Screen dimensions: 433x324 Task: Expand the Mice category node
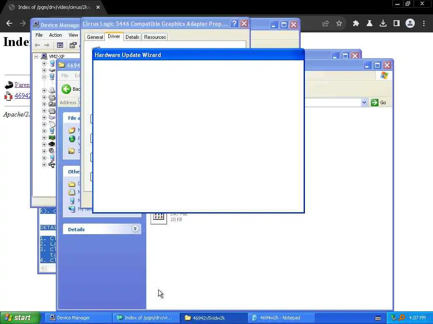44,124
